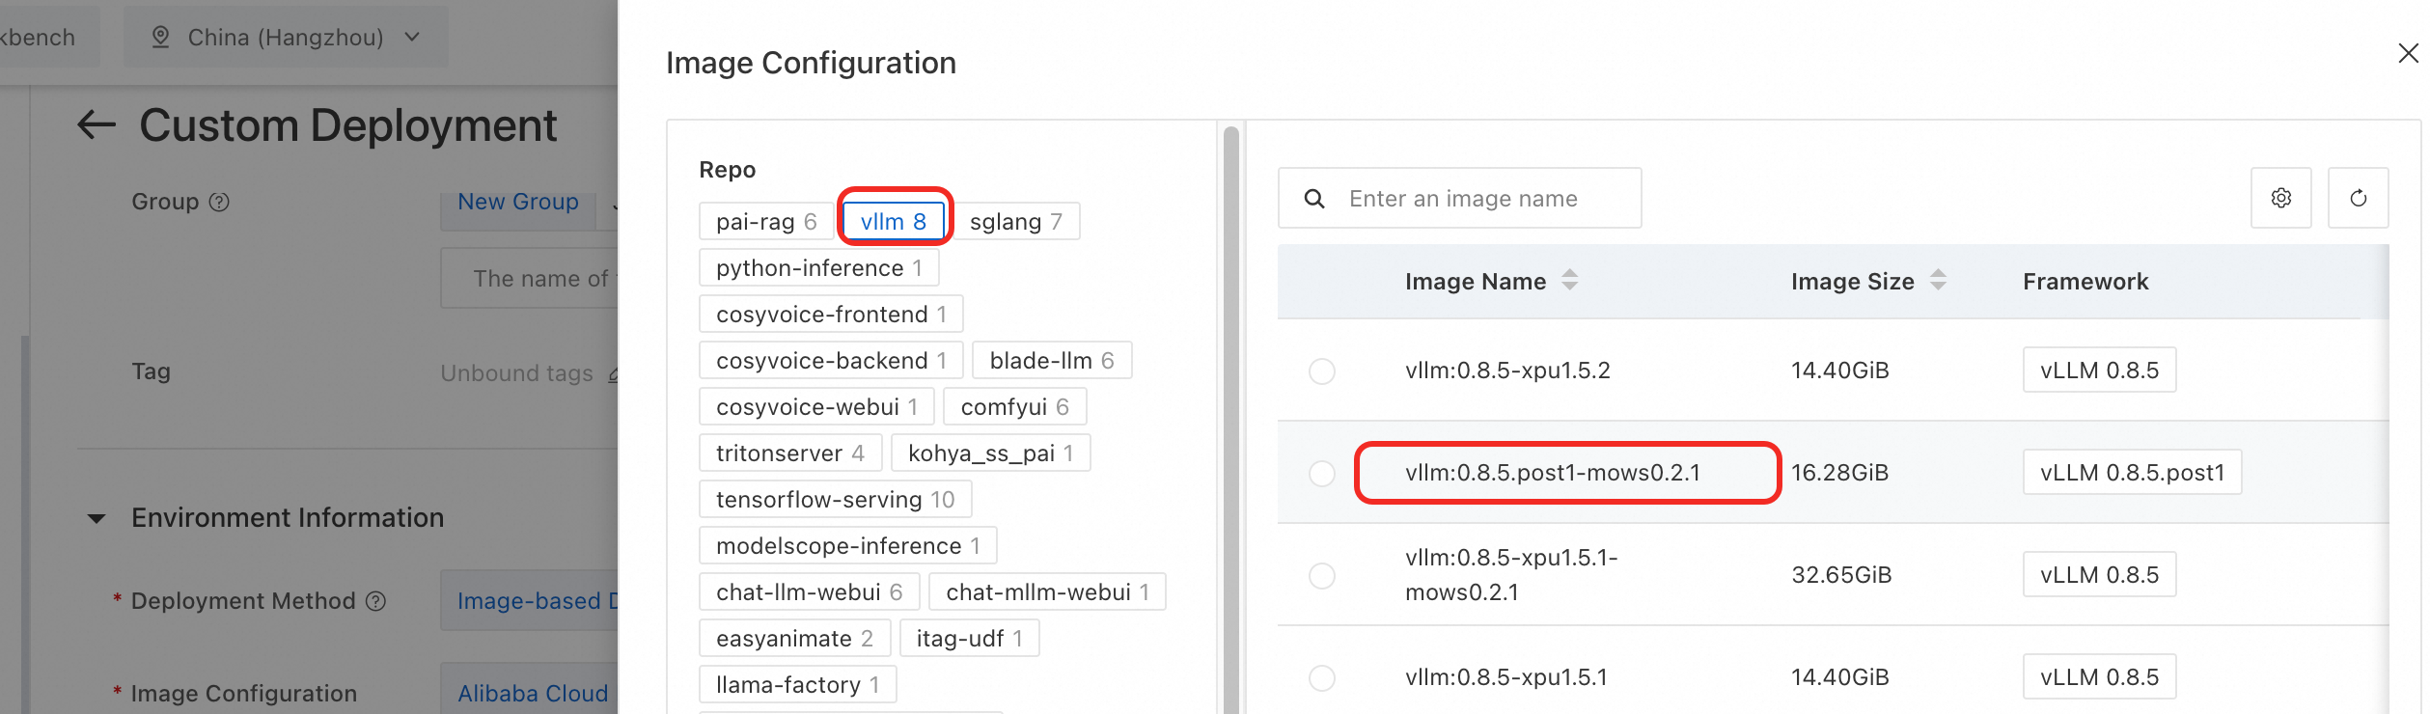
Task: Select the vllm:0.8.5-xpu1.5.2 radio button
Action: tap(1322, 371)
